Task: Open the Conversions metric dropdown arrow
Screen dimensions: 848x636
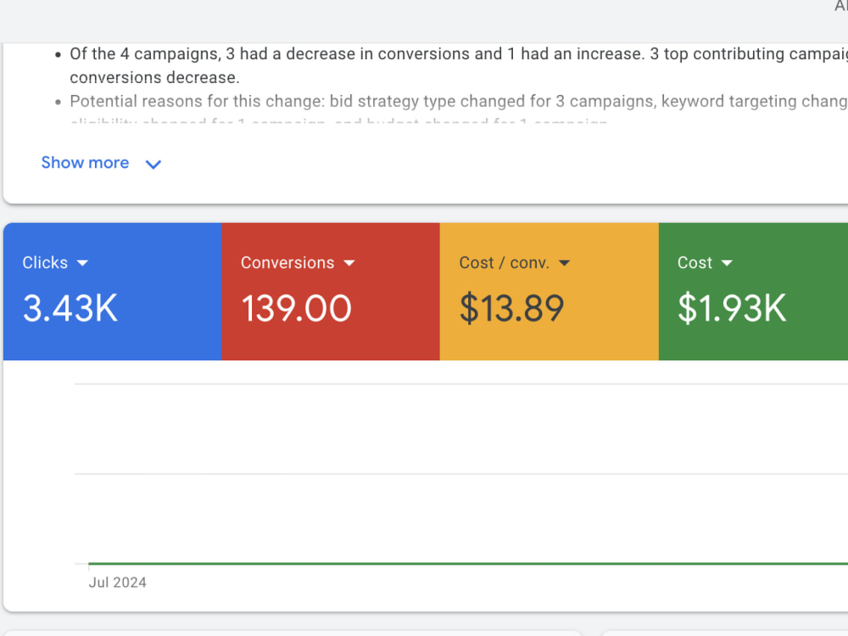Action: pyautogui.click(x=349, y=263)
